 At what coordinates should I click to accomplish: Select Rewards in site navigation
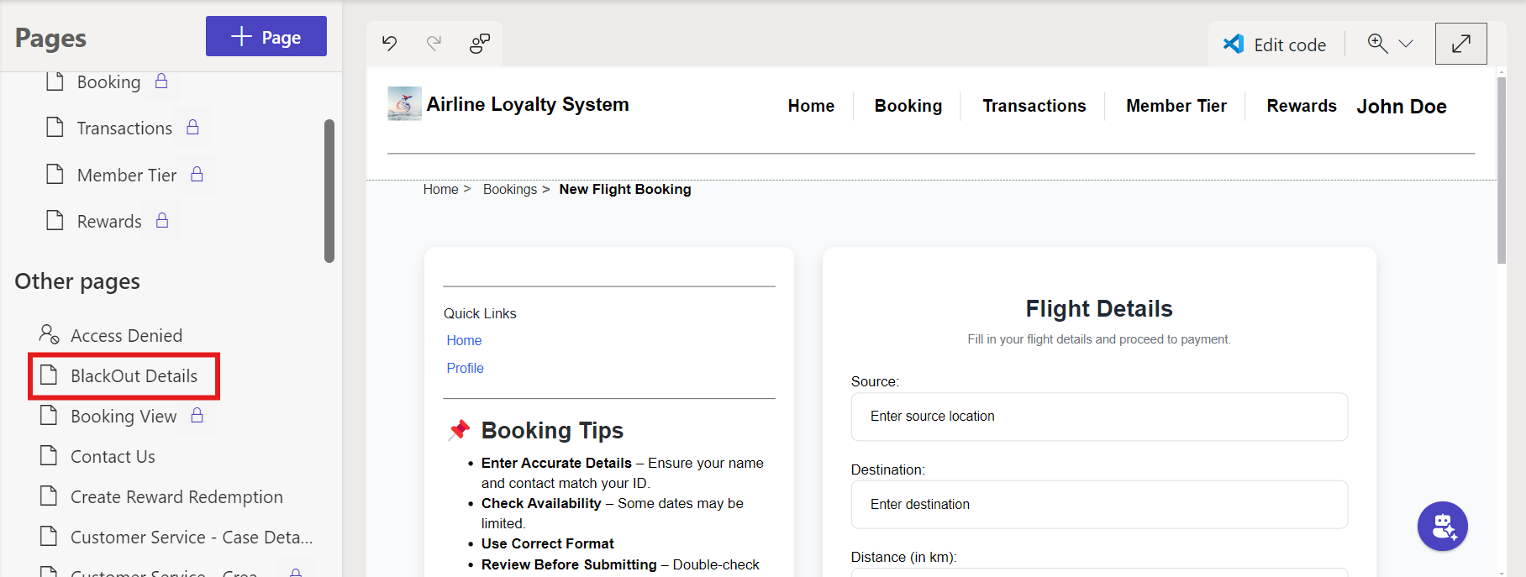coord(1301,106)
